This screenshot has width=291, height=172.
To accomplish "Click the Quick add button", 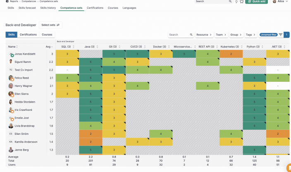I will [256, 2].
